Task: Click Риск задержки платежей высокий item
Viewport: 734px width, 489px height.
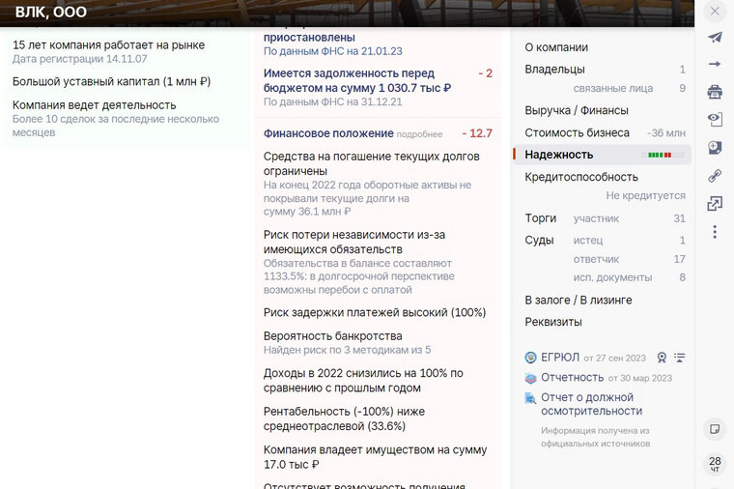Action: 375,312
